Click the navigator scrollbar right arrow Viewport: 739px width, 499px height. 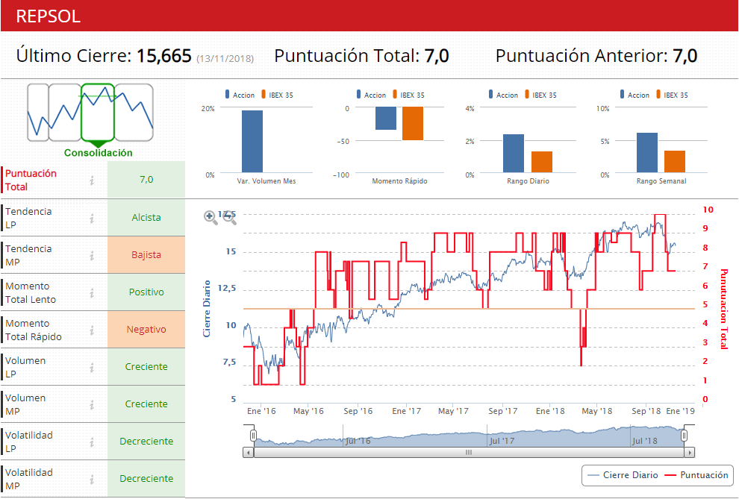click(690, 453)
